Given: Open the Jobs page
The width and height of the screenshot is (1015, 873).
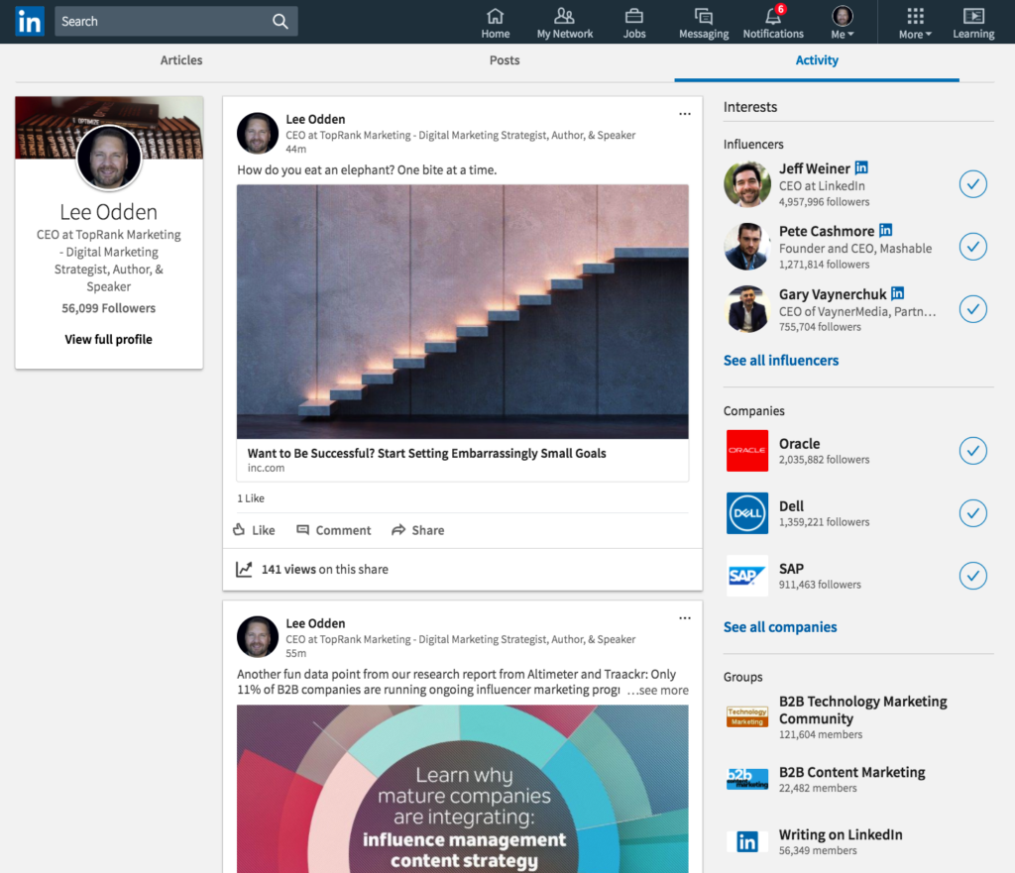Looking at the screenshot, I should 634,24.
